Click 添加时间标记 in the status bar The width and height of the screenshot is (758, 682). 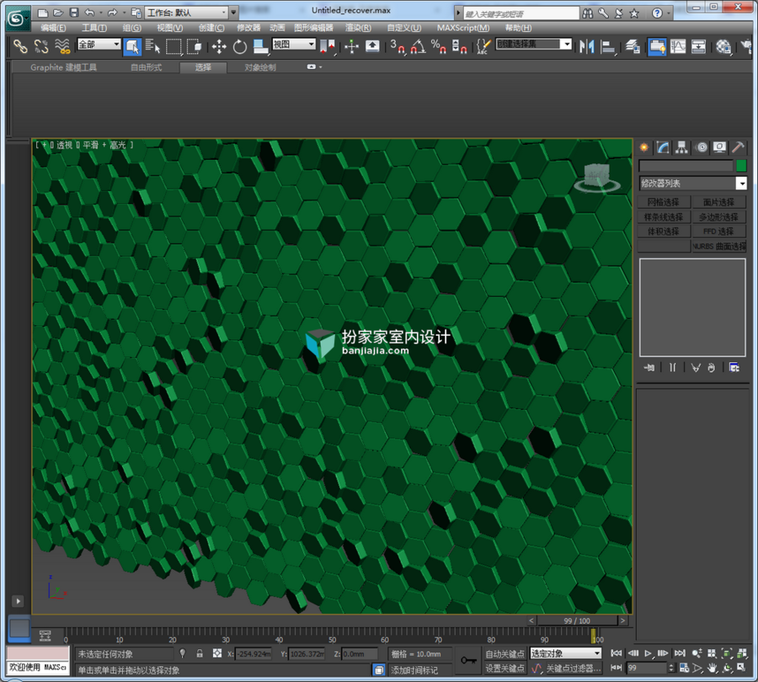[x=414, y=670]
